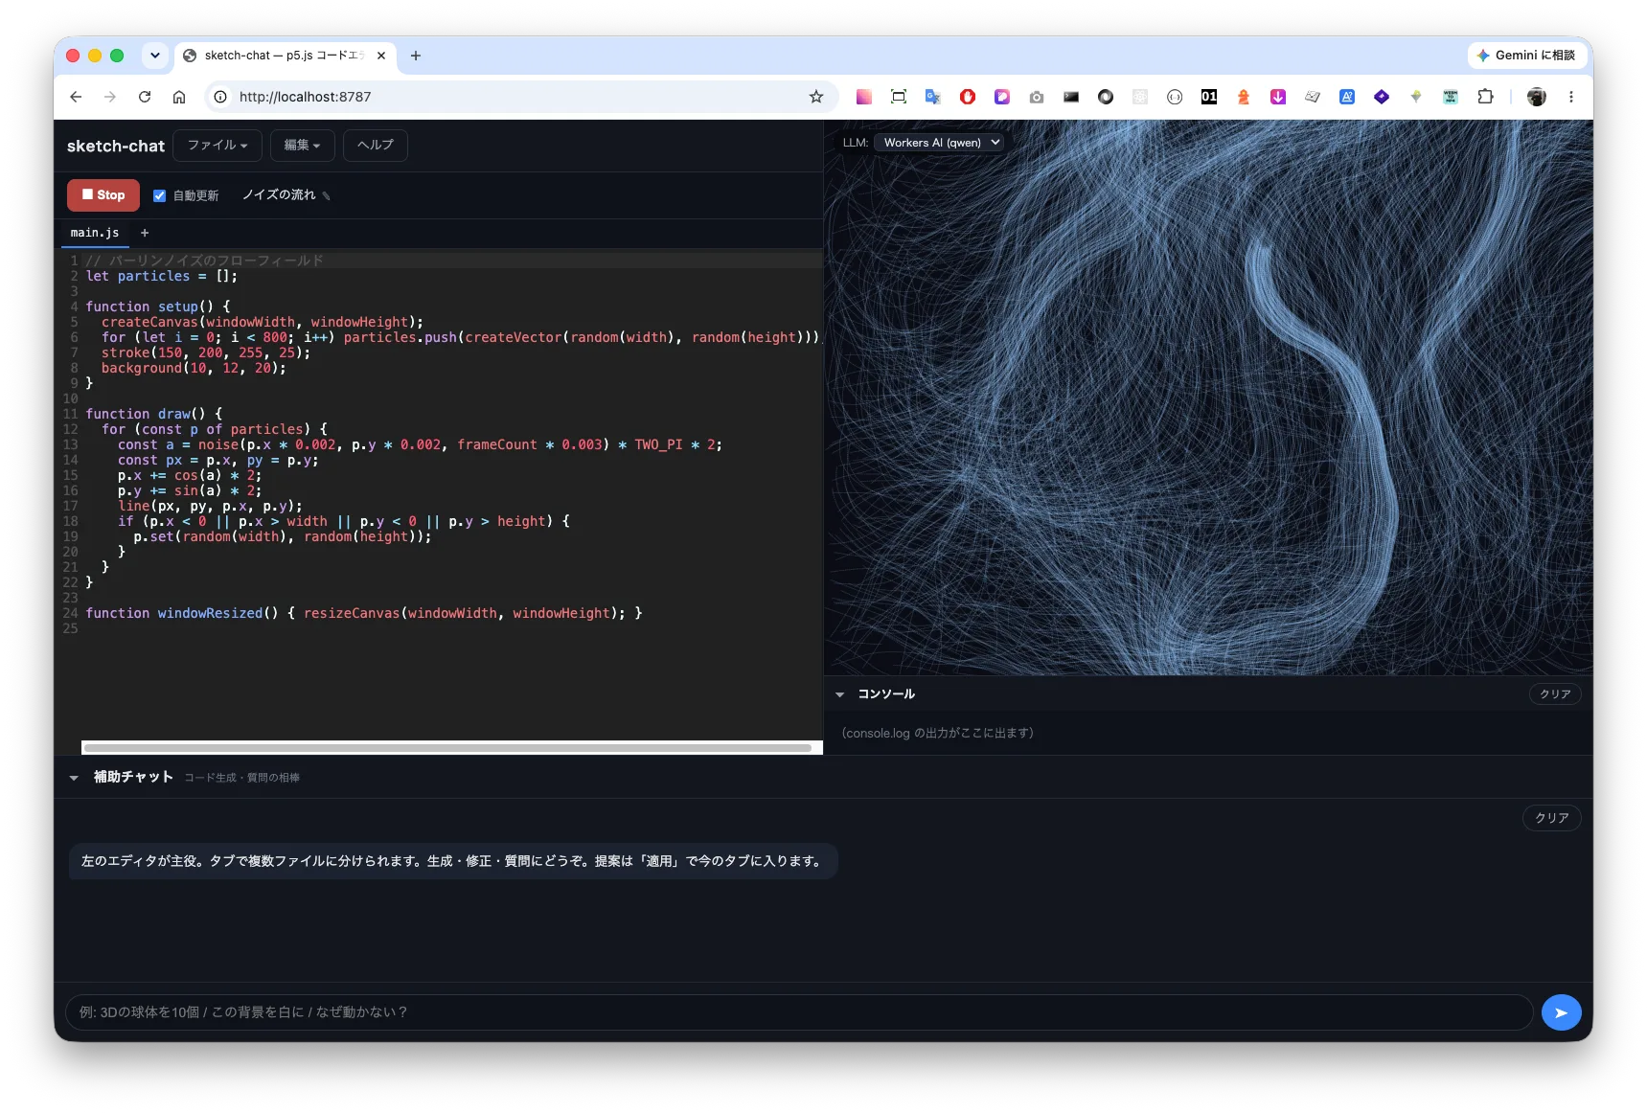Close the sketch-chat browser tab
1647x1113 pixels.
(381, 56)
